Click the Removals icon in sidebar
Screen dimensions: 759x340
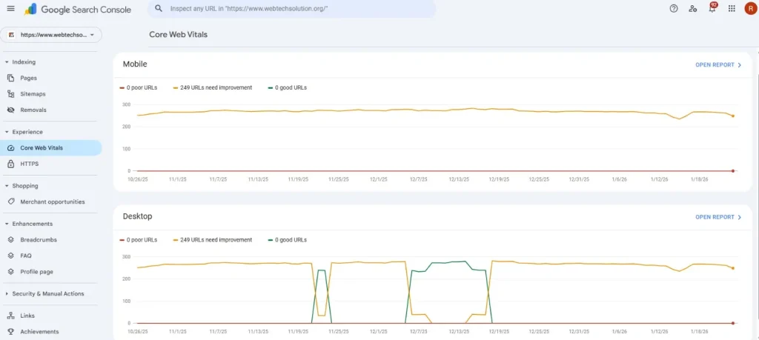[11, 110]
